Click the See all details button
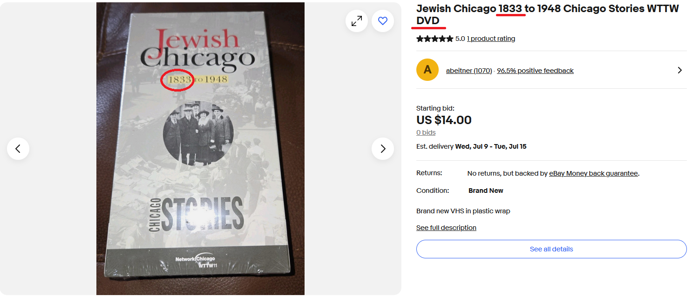 [x=551, y=249]
